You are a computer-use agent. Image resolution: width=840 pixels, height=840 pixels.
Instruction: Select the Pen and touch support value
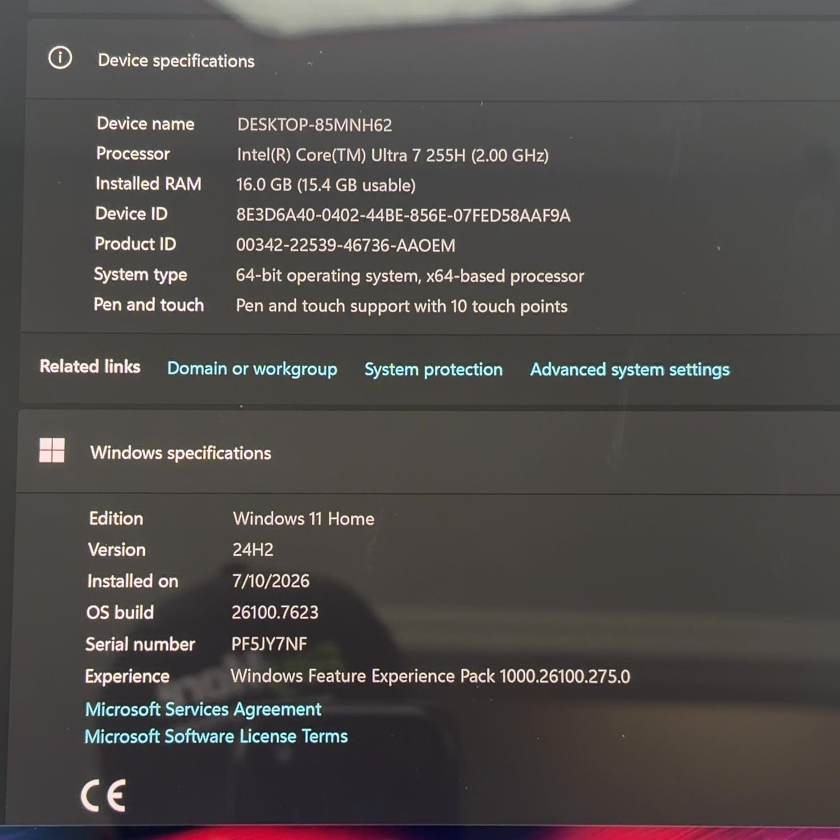pyautogui.click(x=402, y=306)
